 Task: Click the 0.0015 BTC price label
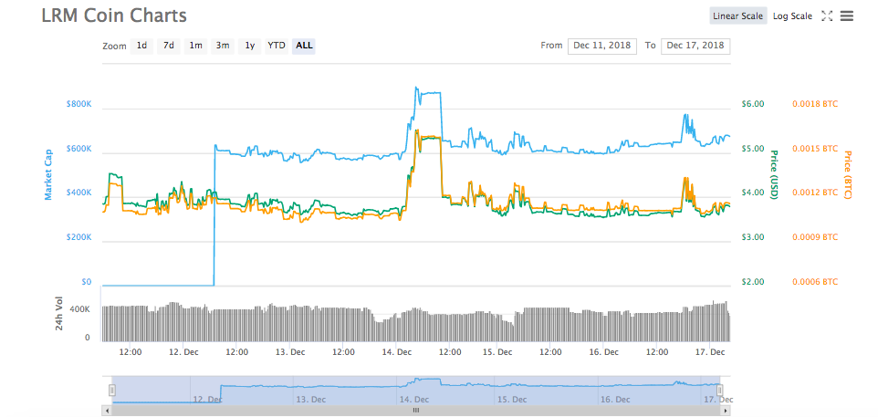[815, 149]
